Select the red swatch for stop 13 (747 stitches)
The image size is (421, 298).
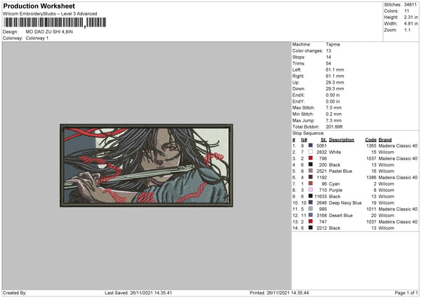[x=311, y=221]
